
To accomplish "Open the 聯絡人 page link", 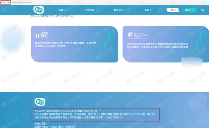I will point(148,10).
